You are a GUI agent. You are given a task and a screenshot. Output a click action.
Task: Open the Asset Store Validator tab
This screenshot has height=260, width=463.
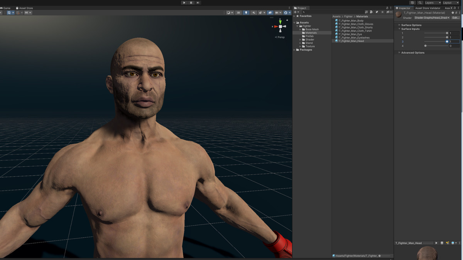pyautogui.click(x=428, y=8)
